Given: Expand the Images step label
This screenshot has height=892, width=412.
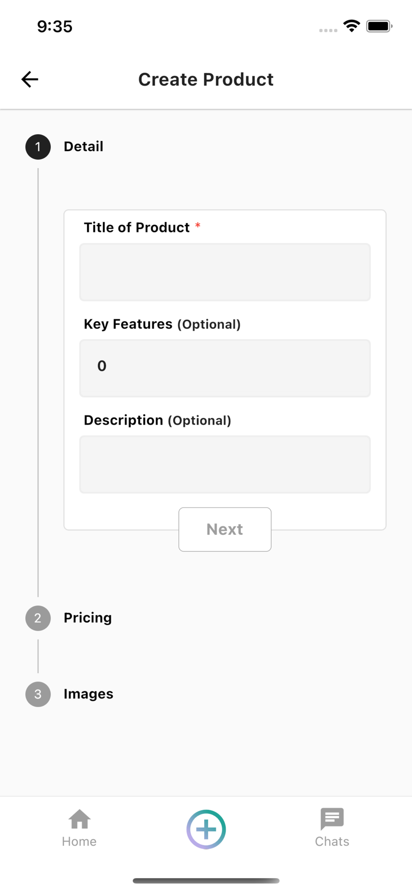Looking at the screenshot, I should coord(88,694).
